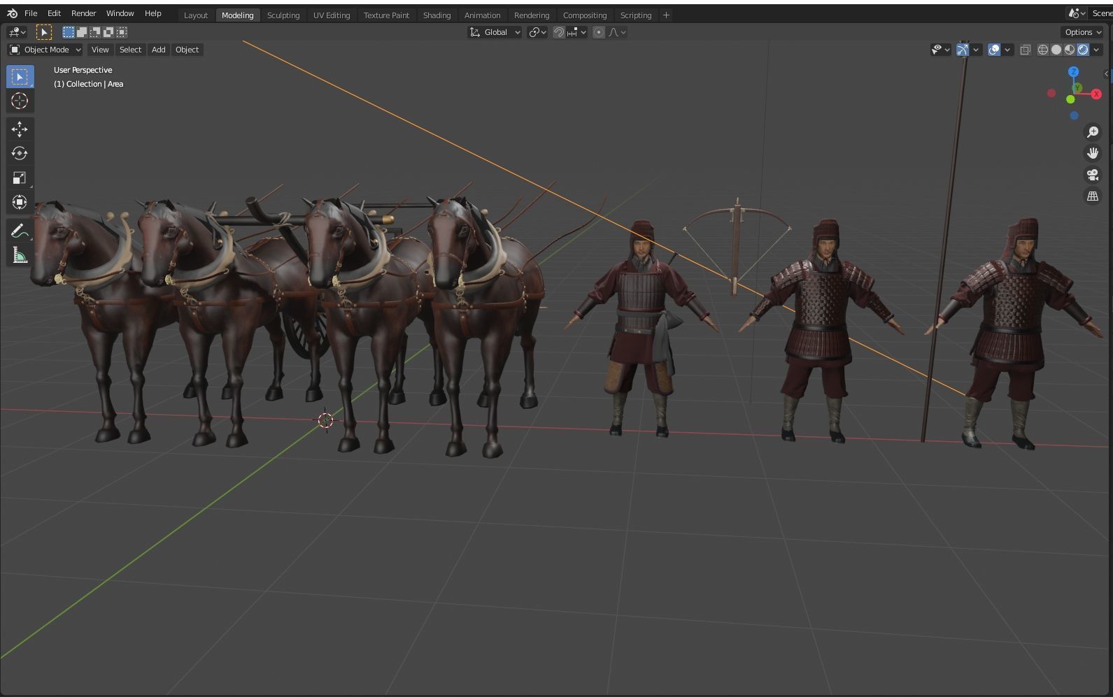
Task: Expand the sidebar with arrow
Action: tap(1107, 73)
